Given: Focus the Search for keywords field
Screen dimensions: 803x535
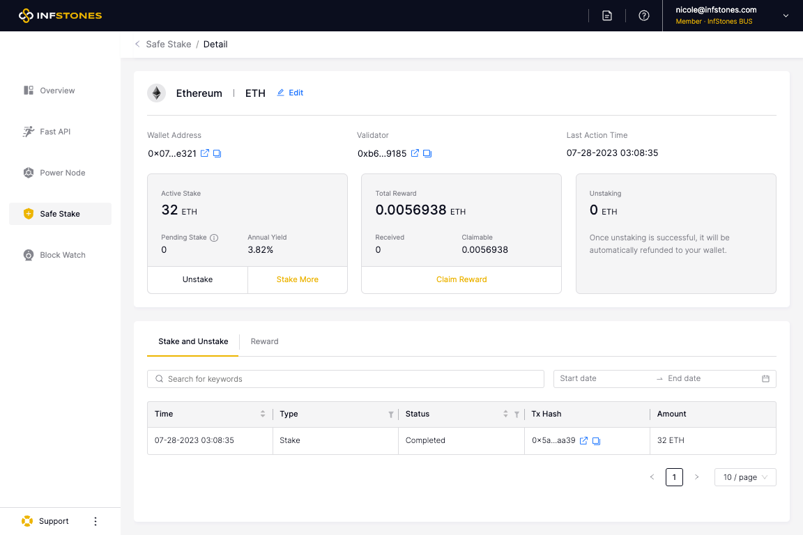Looking at the screenshot, I should tap(346, 379).
